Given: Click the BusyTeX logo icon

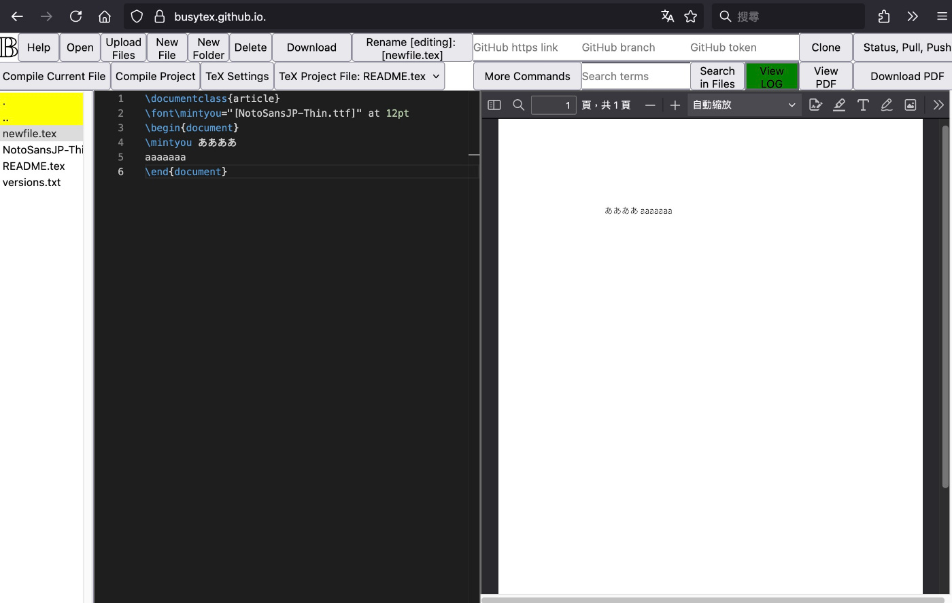Looking at the screenshot, I should click(x=9, y=48).
